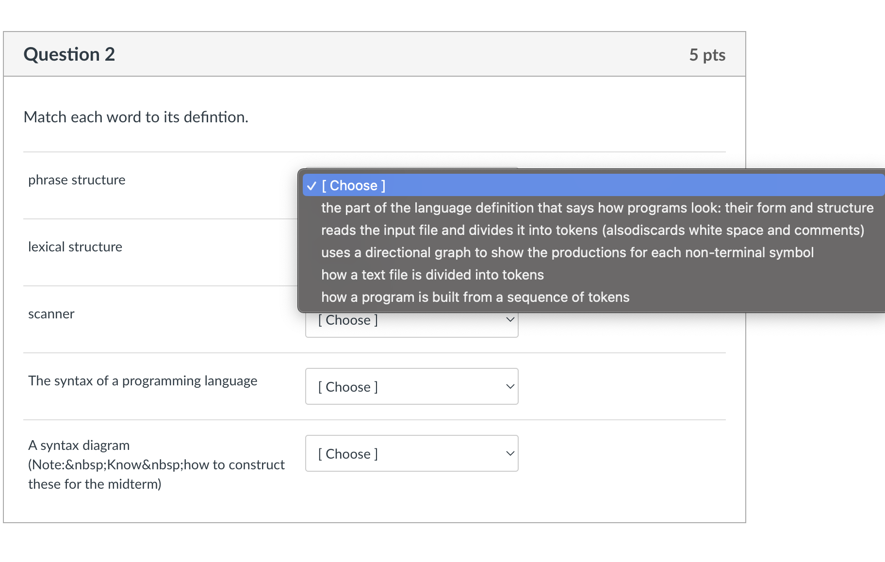Click the chevron arrow on the scanner dropdown
Viewport: 885px width, 562px height.
(x=510, y=320)
